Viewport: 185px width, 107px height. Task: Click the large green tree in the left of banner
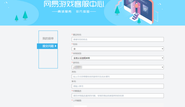click(x=25, y=15)
